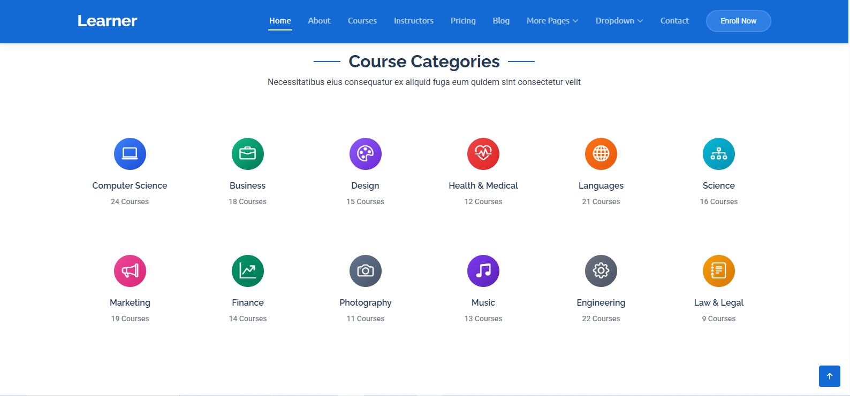Click the Computer Science laptop icon

130,154
